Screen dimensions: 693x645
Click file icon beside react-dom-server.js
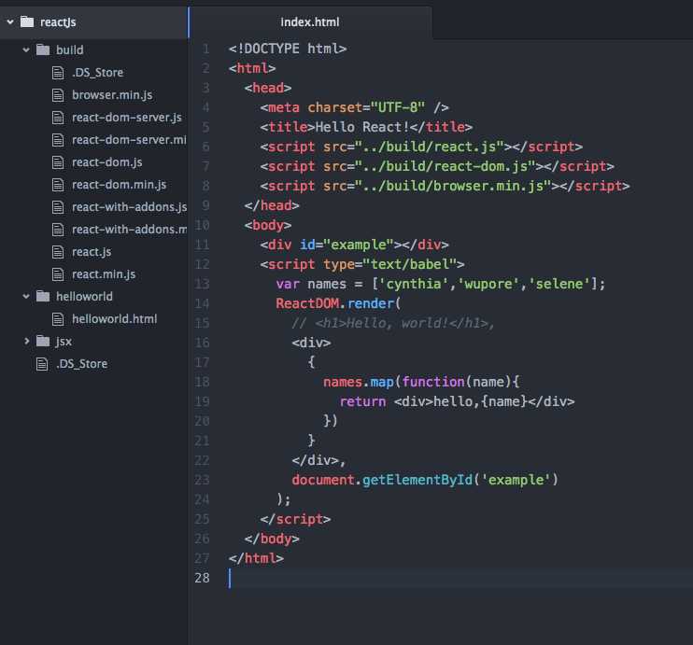coord(58,118)
